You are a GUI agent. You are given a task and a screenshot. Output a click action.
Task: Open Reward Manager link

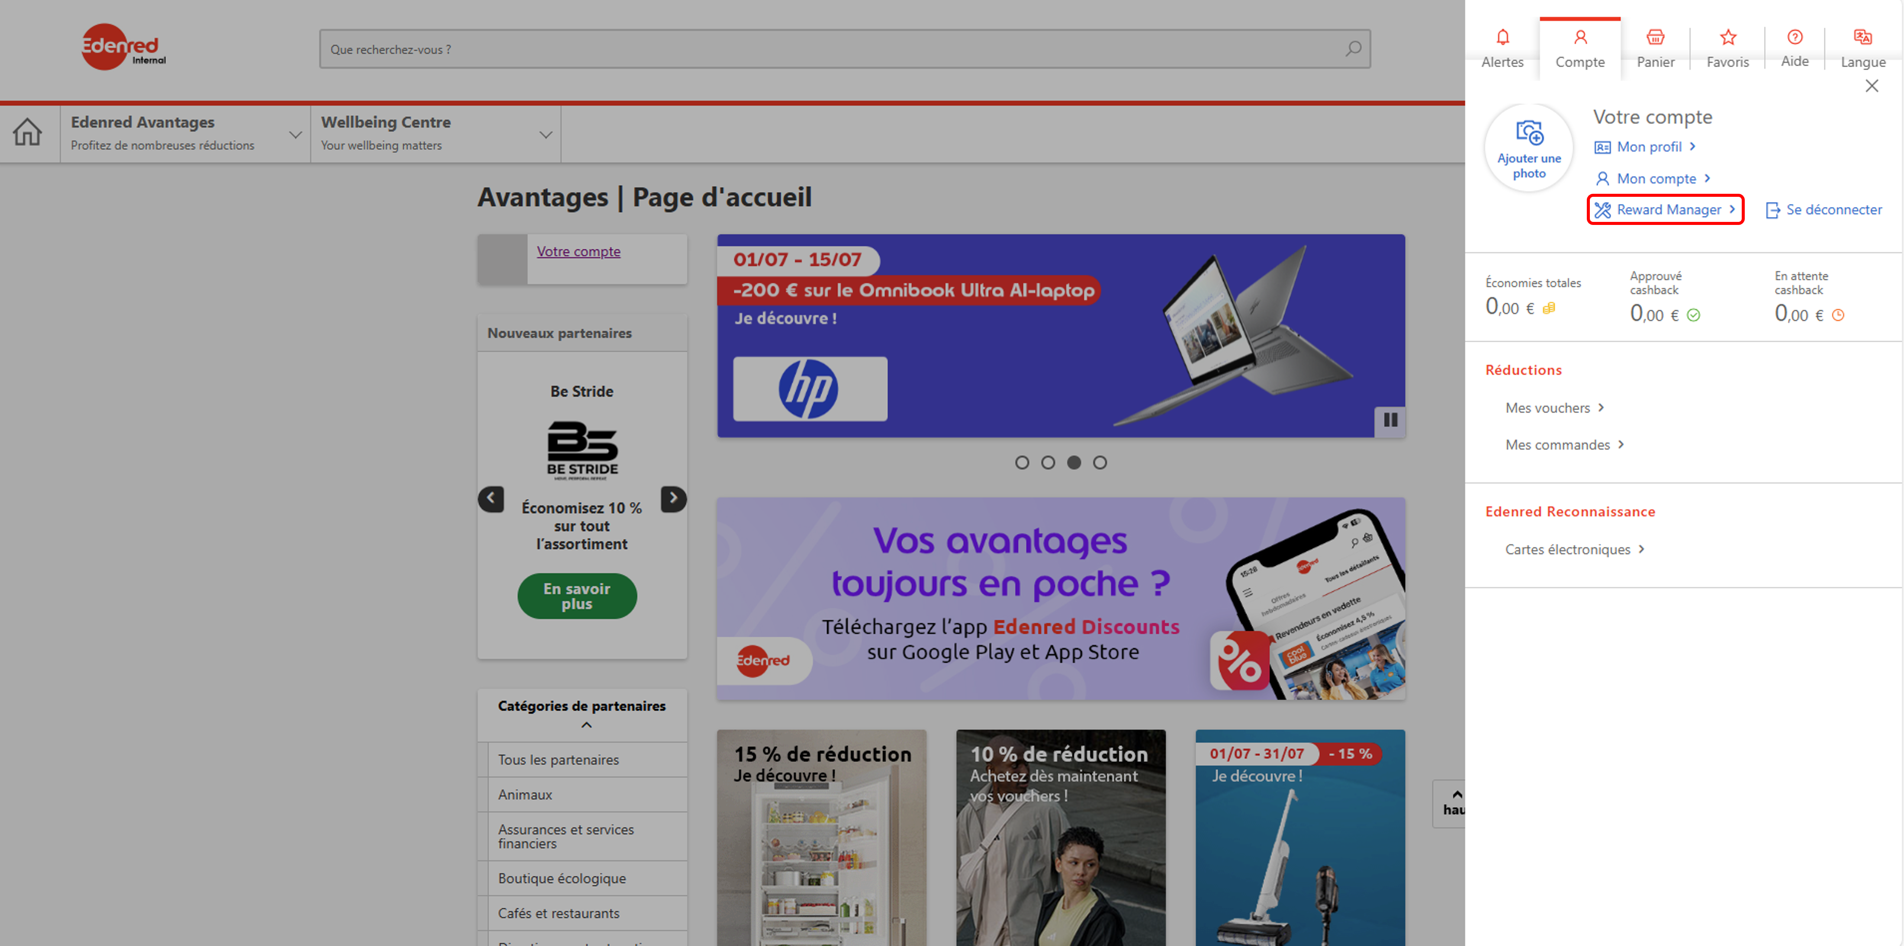click(1665, 210)
